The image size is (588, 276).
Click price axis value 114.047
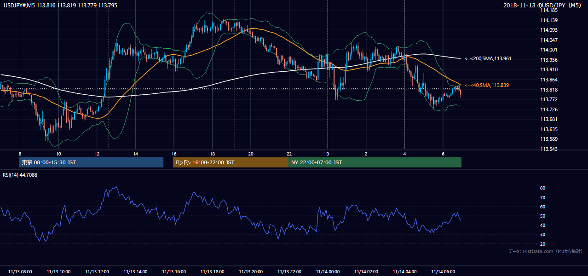pyautogui.click(x=548, y=40)
